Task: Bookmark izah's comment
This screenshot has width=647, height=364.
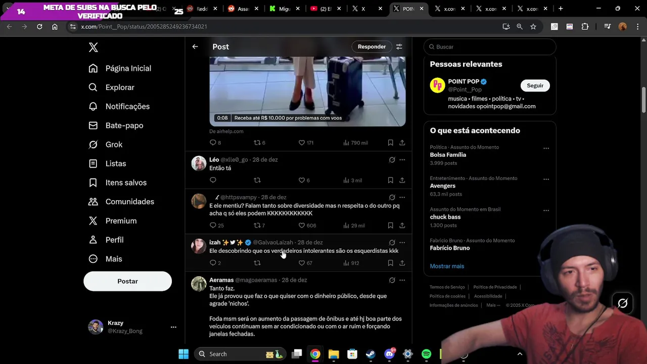Action: point(390,263)
